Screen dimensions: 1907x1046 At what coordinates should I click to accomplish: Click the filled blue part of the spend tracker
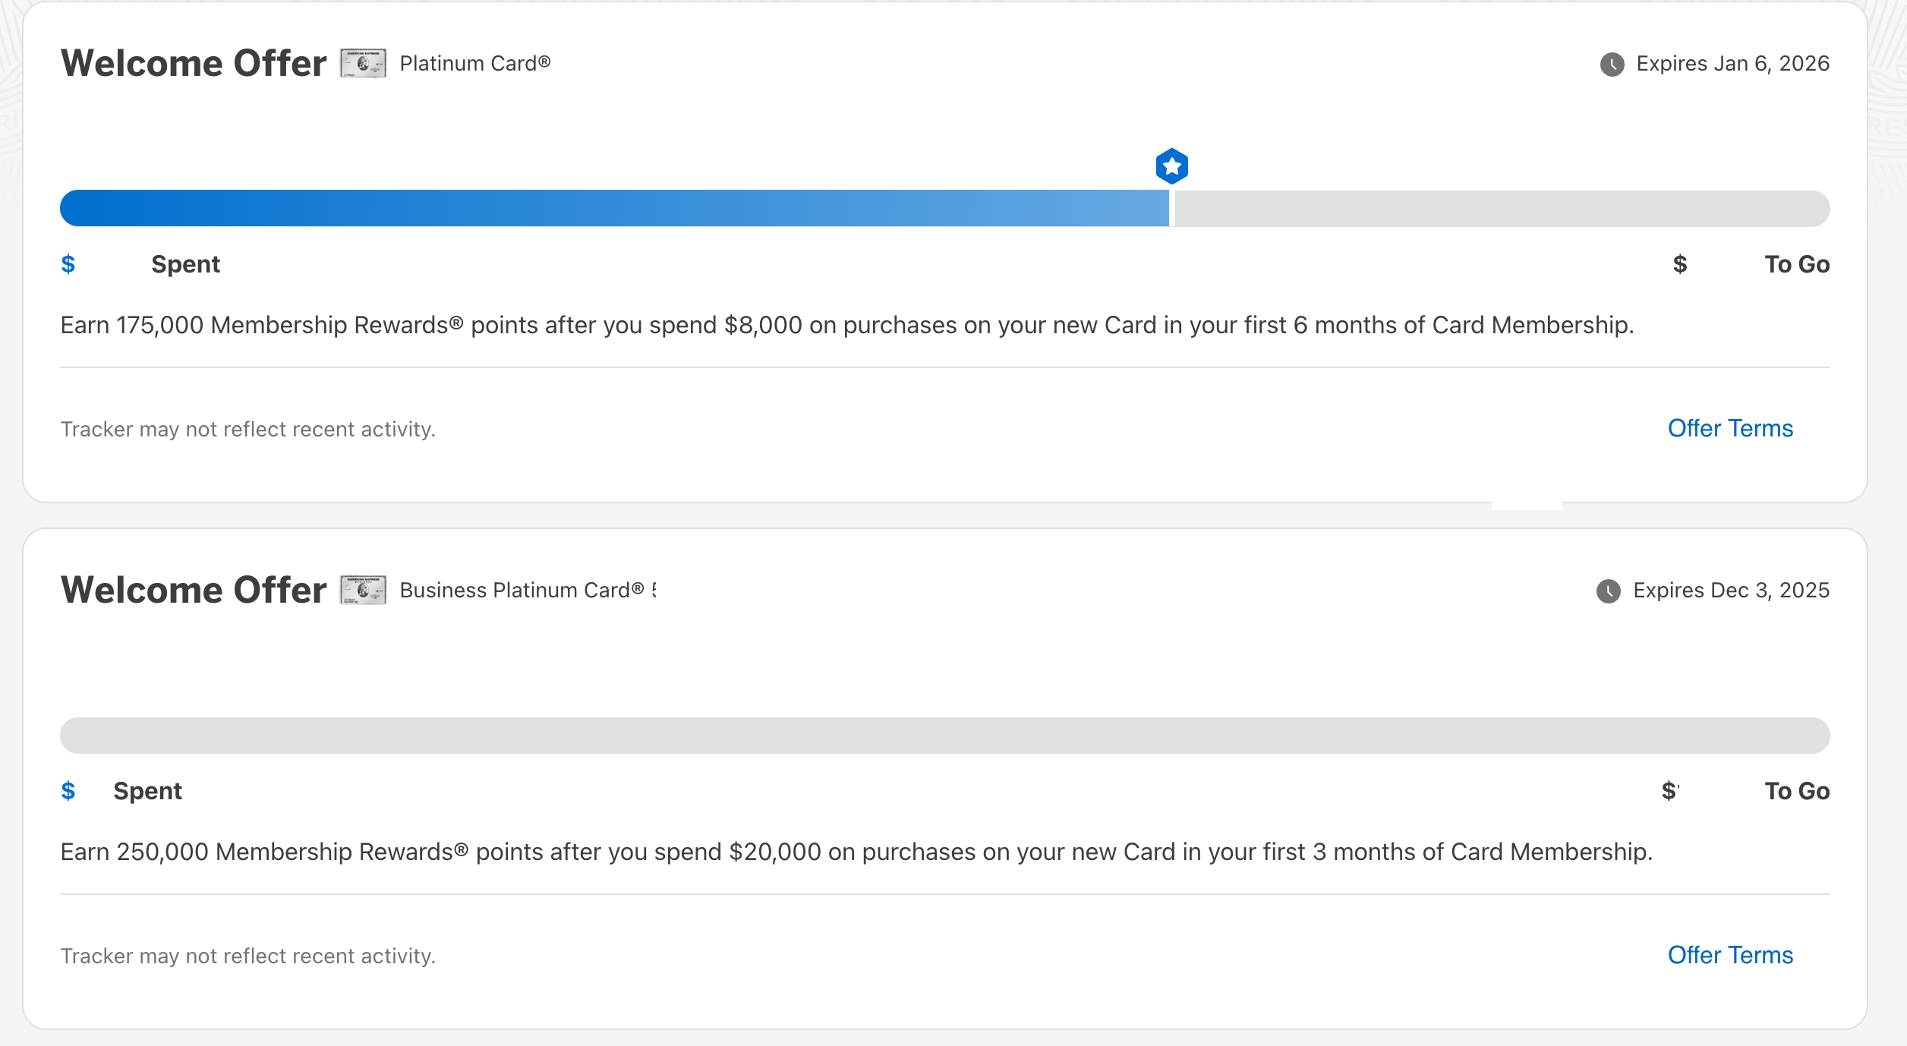(x=607, y=208)
